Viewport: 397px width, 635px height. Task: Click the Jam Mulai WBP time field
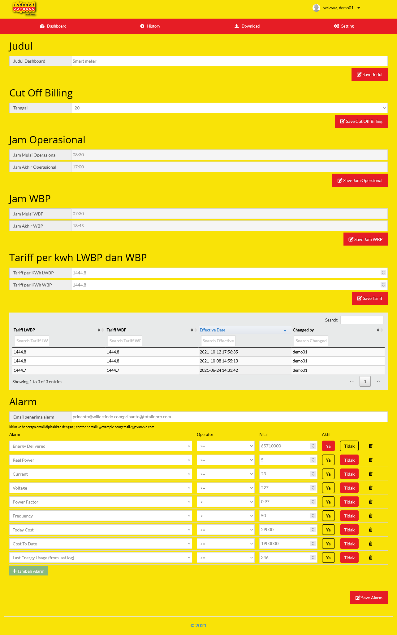229,214
